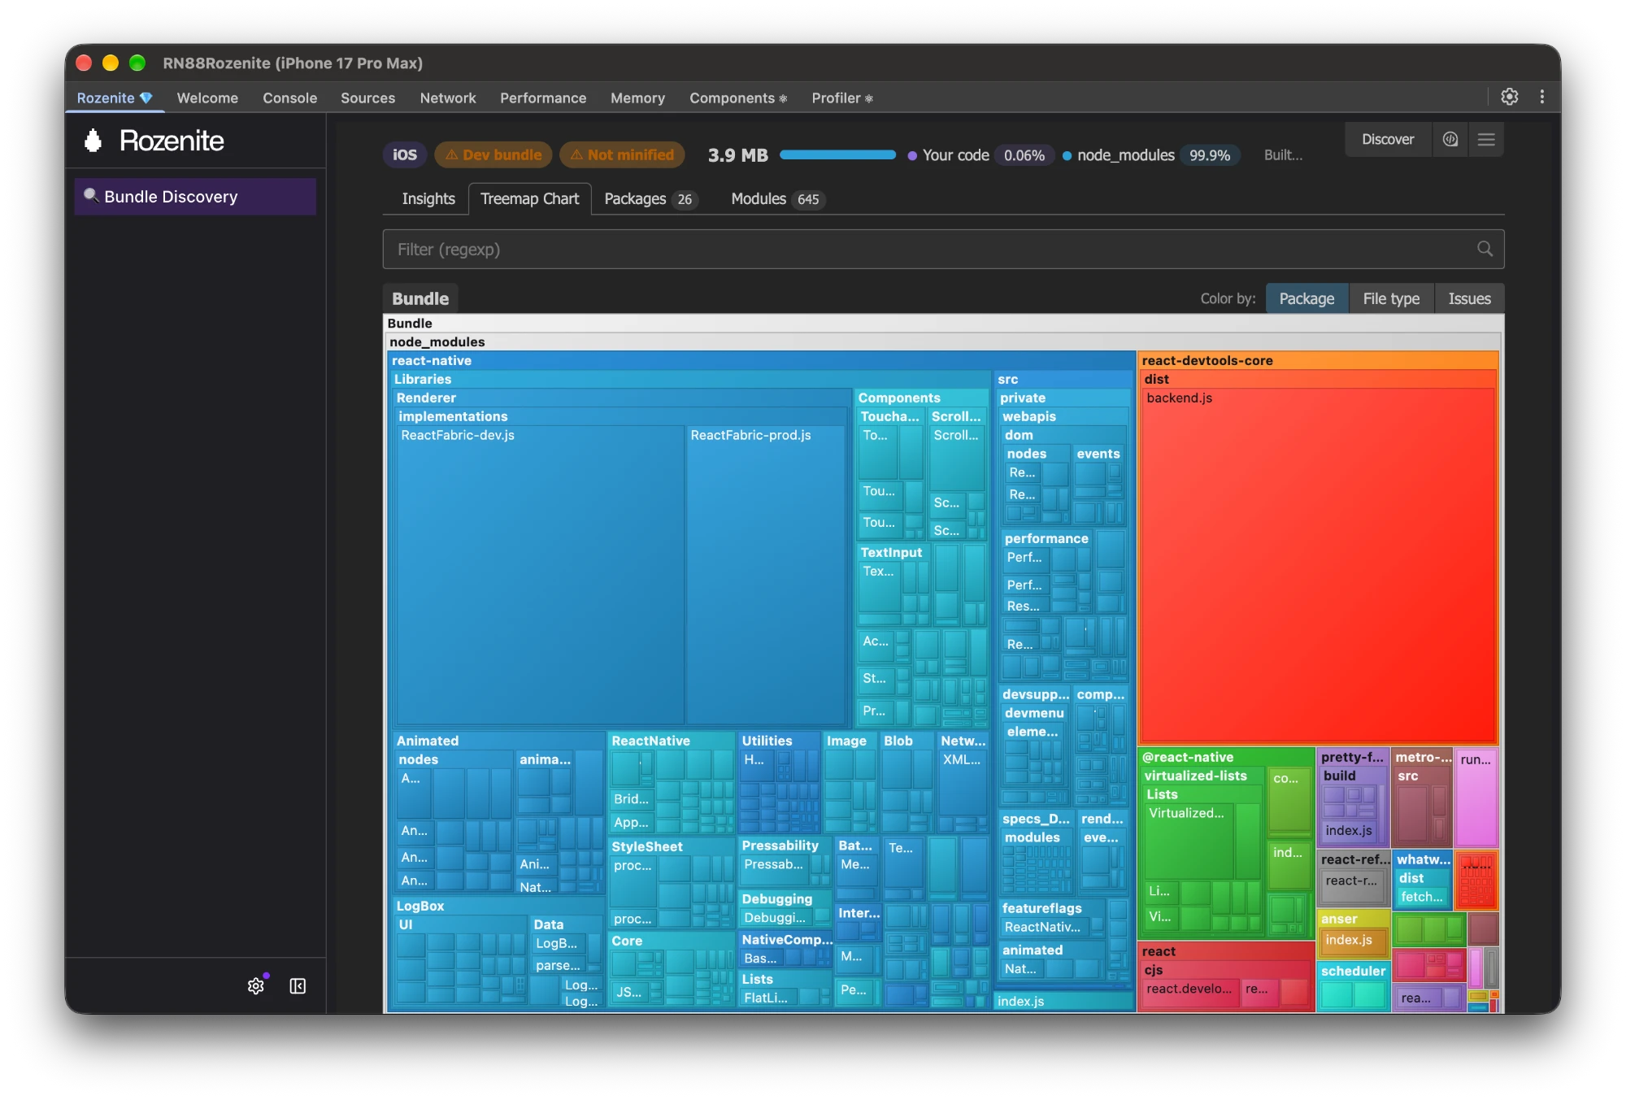Open the three-dot DevTools menu
Viewport: 1626px width, 1100px height.
[1541, 97]
